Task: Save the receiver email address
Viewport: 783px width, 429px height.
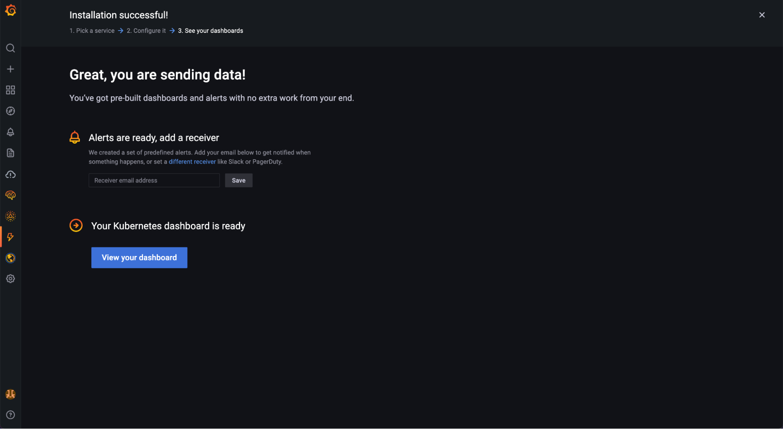Action: click(x=239, y=180)
